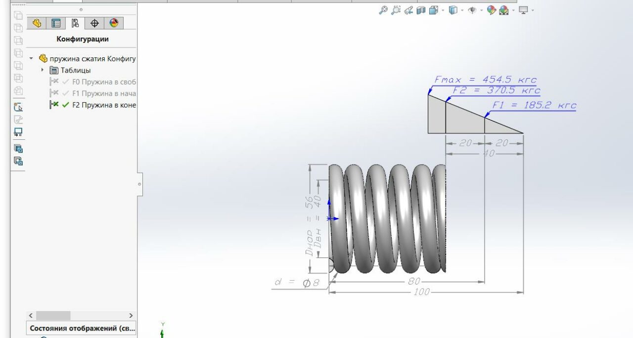Select the Zoom to Area tool
The image size is (633, 338).
pyautogui.click(x=396, y=10)
